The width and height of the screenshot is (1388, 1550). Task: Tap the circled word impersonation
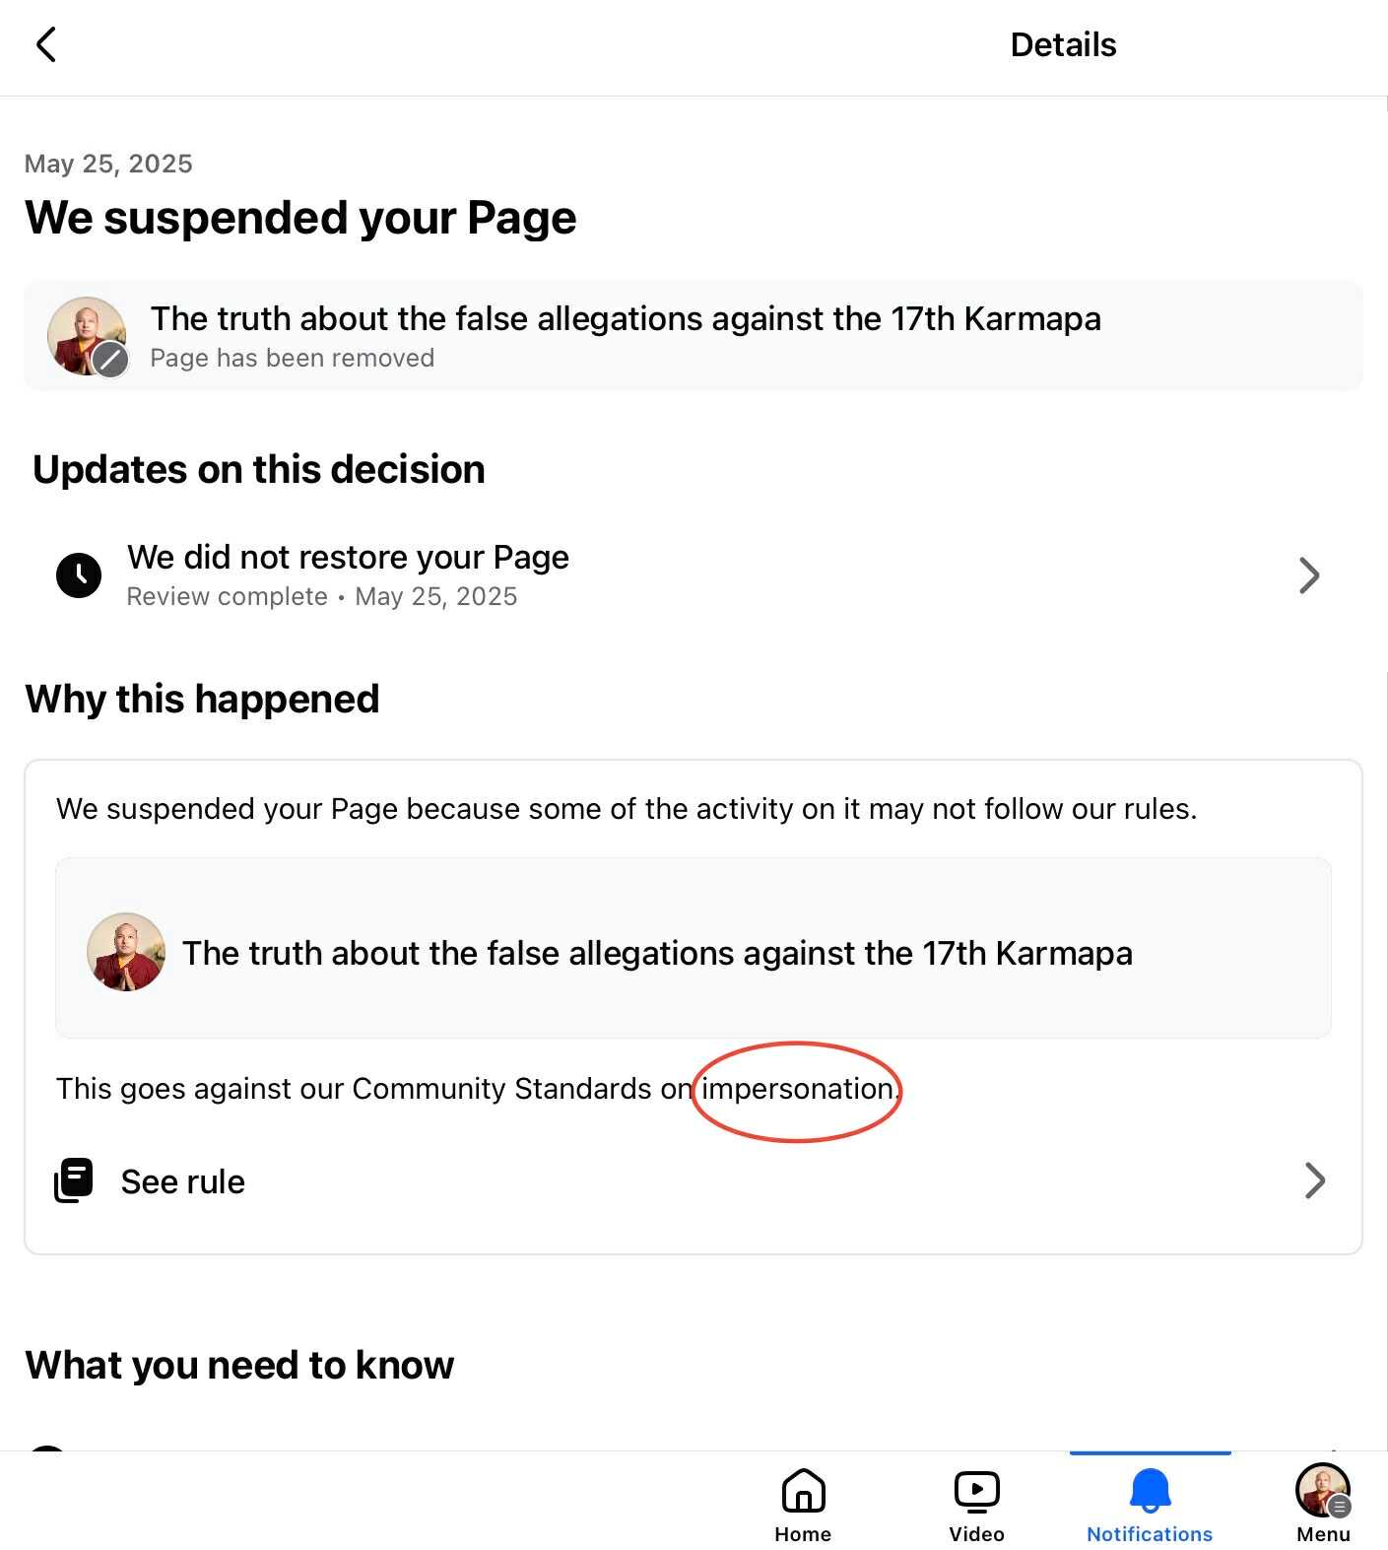(796, 1089)
